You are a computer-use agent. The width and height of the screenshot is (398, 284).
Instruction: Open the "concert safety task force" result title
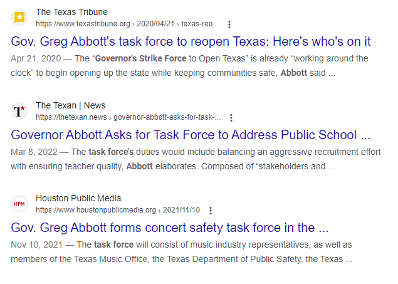coord(170,228)
